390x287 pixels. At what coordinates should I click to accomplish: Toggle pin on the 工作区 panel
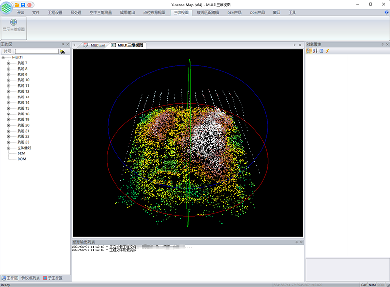(x=63, y=44)
